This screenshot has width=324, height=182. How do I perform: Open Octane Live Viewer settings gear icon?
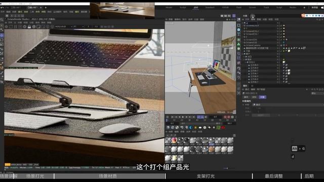click(x=6, y=27)
